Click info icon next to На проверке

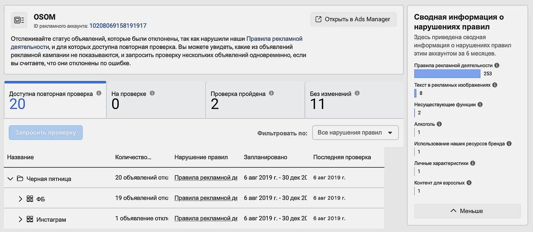[152, 93]
